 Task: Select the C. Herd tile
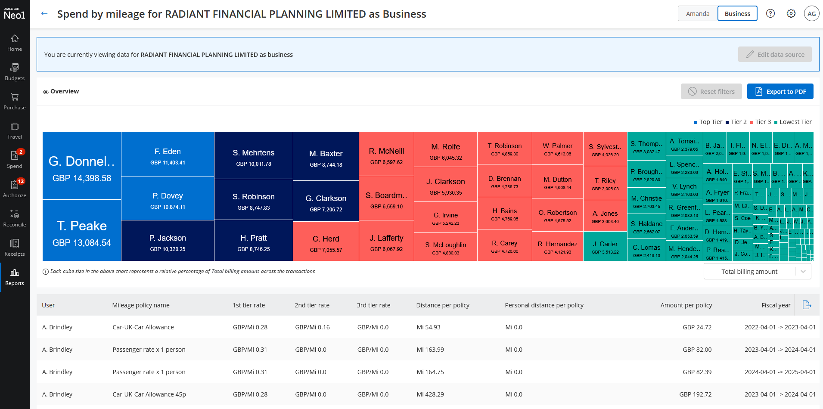326,241
